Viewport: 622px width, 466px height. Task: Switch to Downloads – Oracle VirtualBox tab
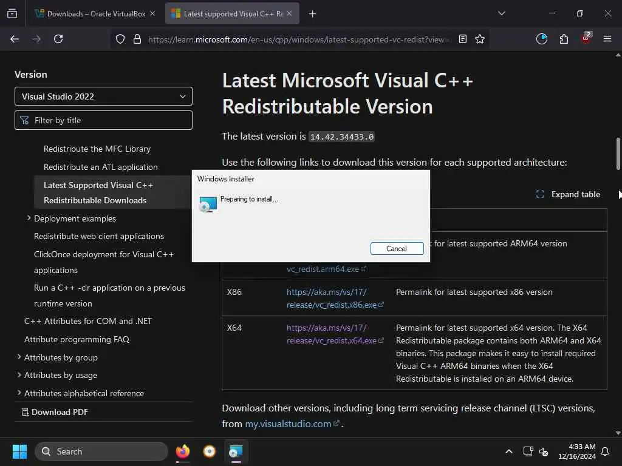point(95,13)
